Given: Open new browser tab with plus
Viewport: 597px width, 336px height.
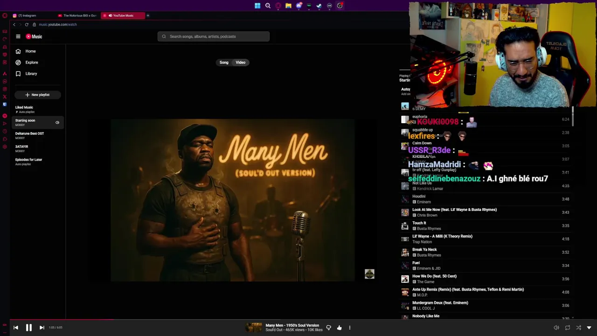Looking at the screenshot, I should (148, 15).
